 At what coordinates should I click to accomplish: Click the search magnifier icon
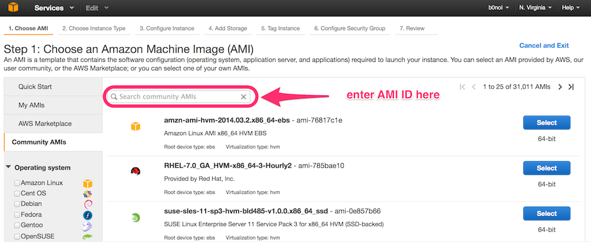tap(114, 97)
